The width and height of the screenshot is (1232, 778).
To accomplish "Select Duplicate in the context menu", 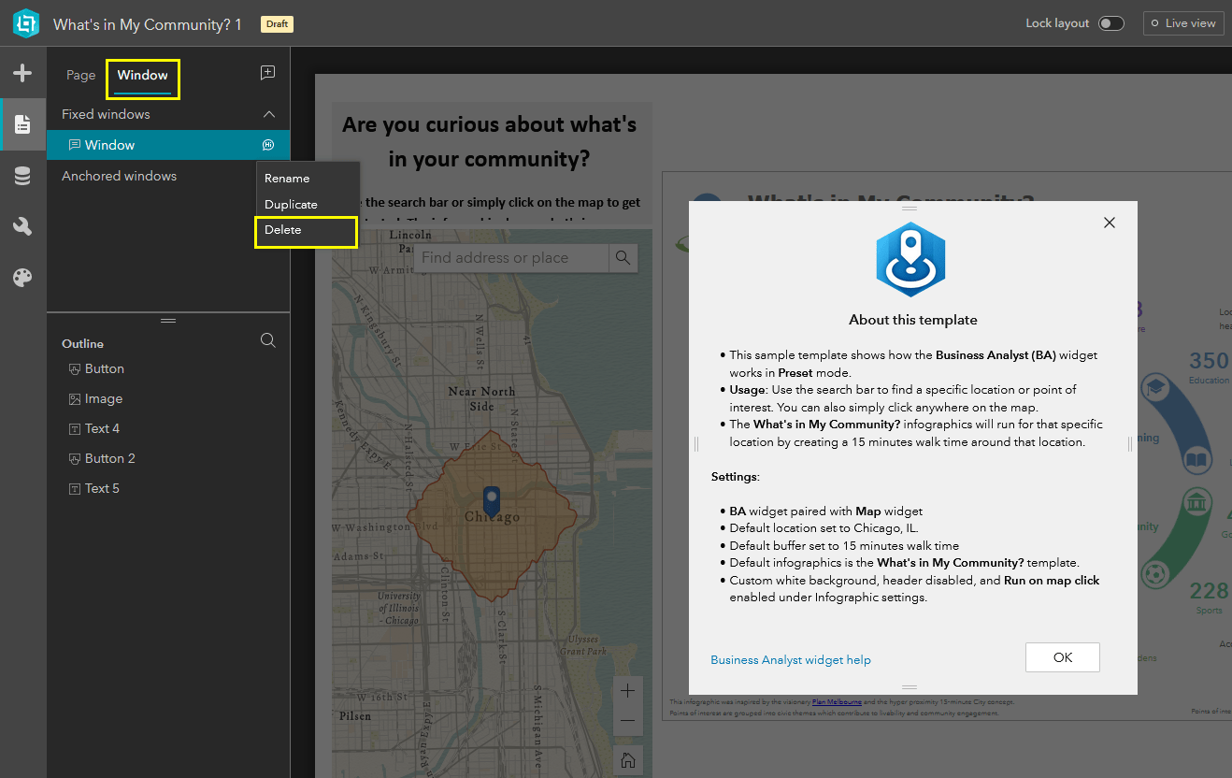I will [291, 204].
